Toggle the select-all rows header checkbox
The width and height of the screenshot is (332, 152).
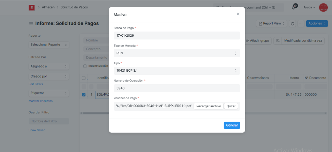[x=83, y=78]
